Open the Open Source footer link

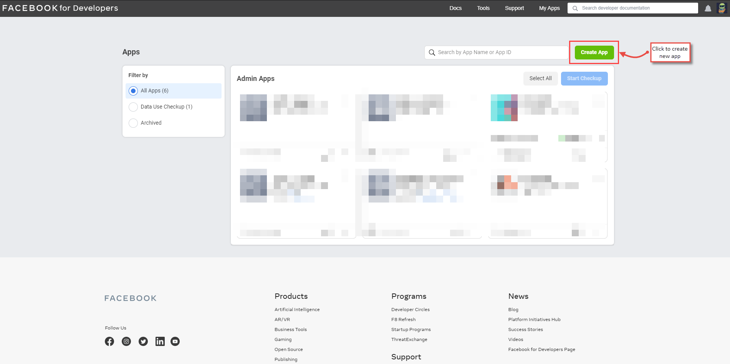click(x=289, y=349)
